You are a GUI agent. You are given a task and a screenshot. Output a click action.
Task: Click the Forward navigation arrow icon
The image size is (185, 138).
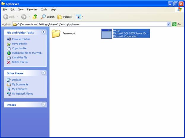click(x=24, y=17)
